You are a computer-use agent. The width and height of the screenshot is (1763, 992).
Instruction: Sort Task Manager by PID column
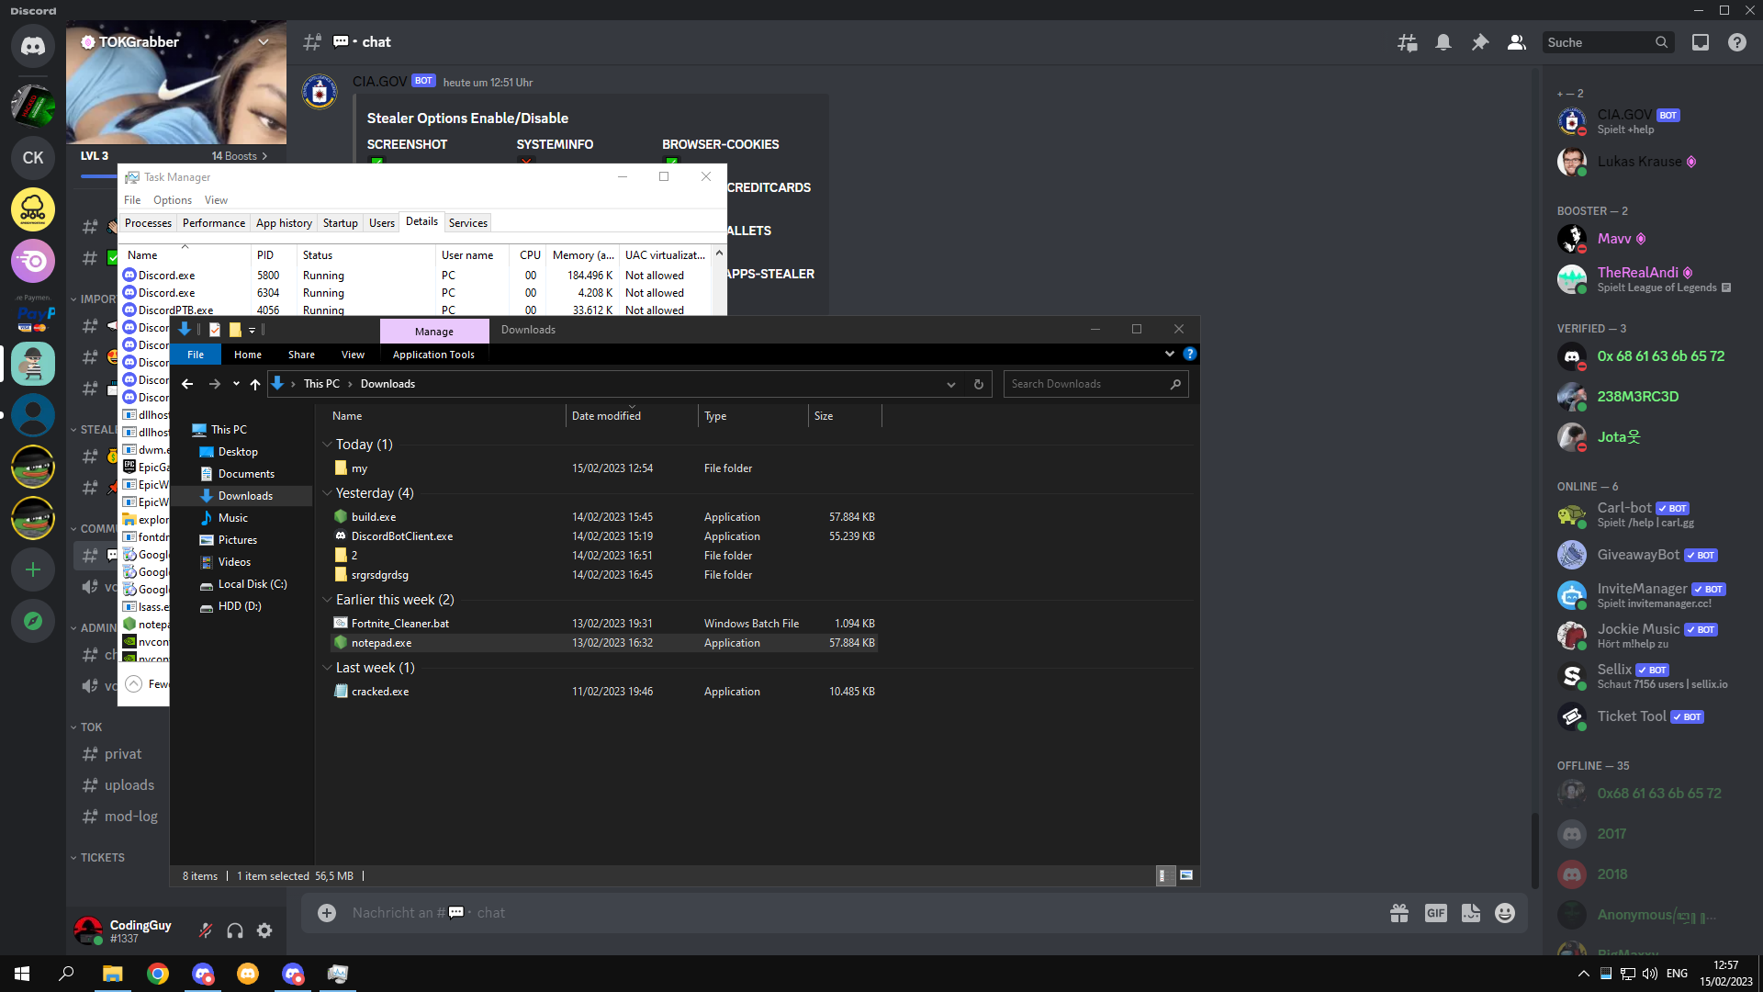click(x=274, y=255)
